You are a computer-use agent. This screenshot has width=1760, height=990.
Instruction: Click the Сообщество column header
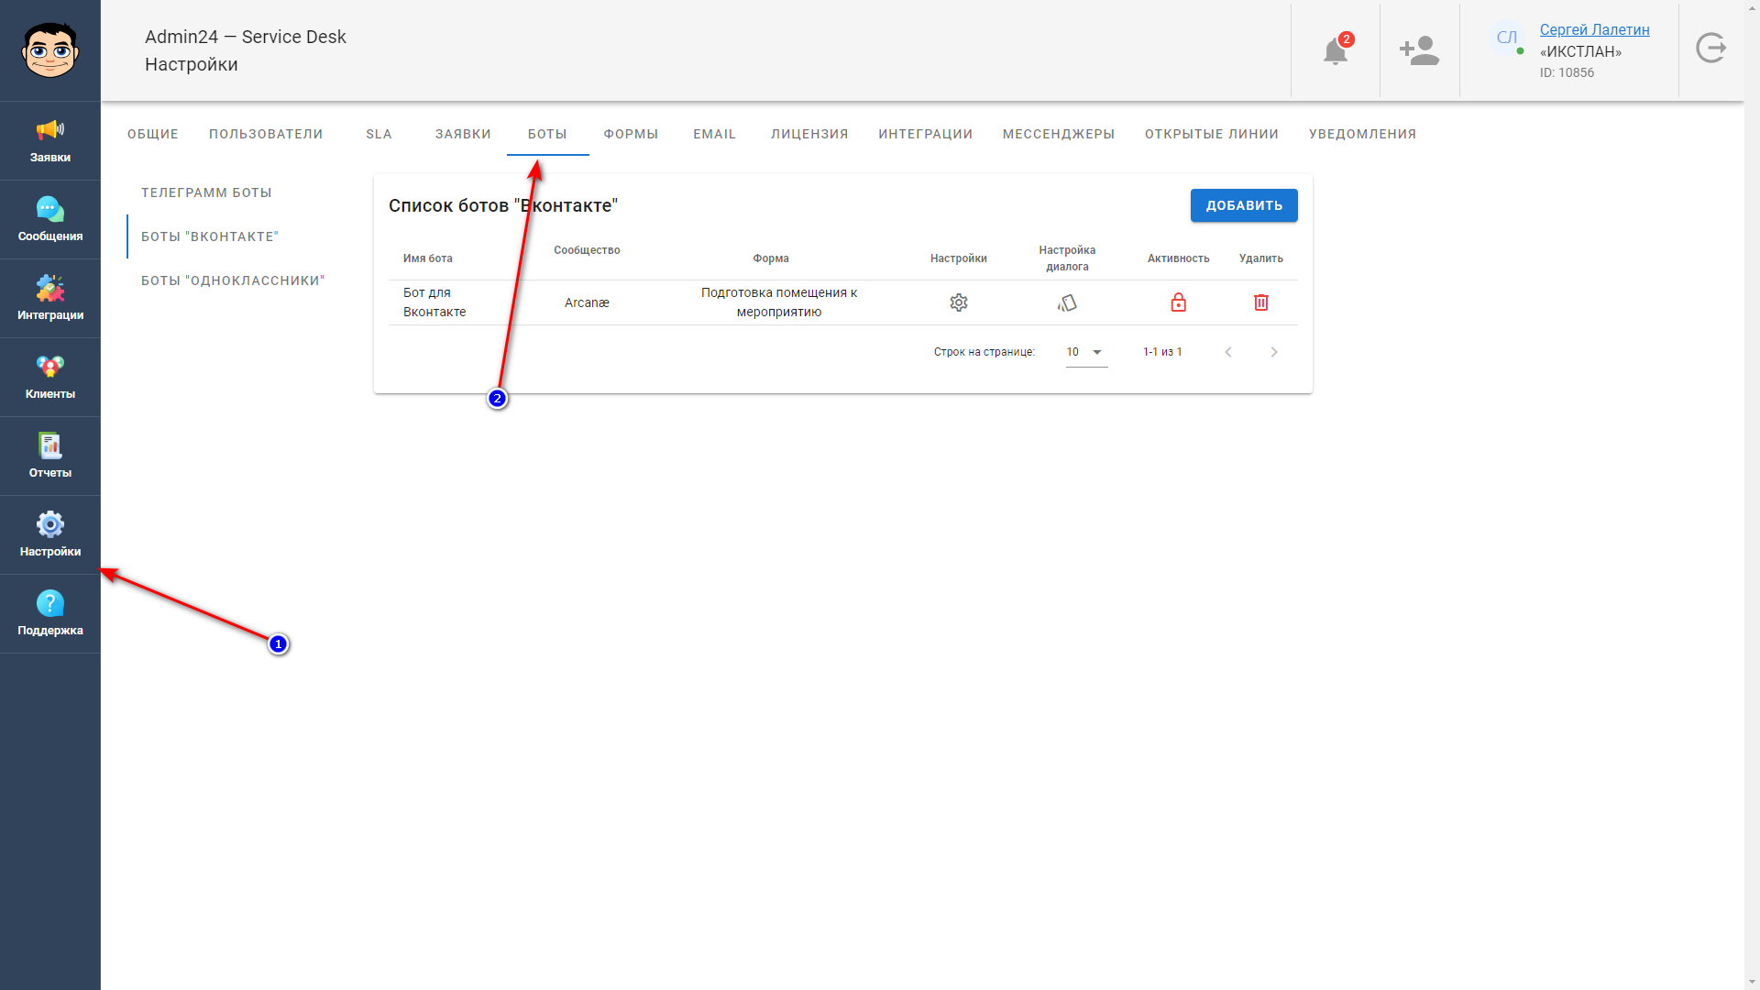click(587, 250)
